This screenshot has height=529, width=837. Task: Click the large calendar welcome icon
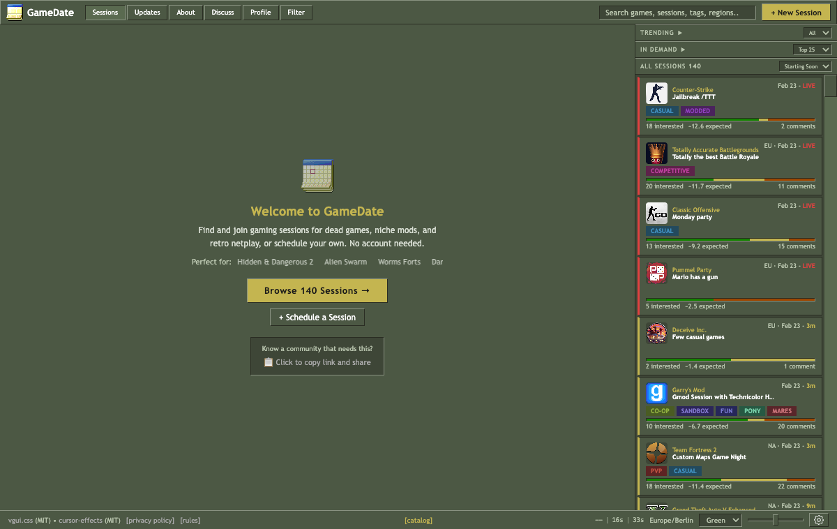click(317, 175)
